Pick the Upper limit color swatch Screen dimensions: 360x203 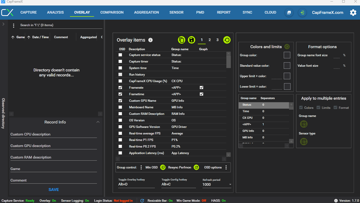pos(287,76)
